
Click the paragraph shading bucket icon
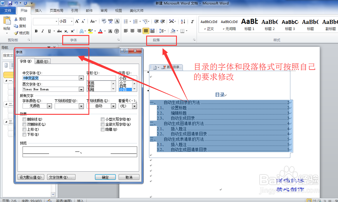point(173,31)
